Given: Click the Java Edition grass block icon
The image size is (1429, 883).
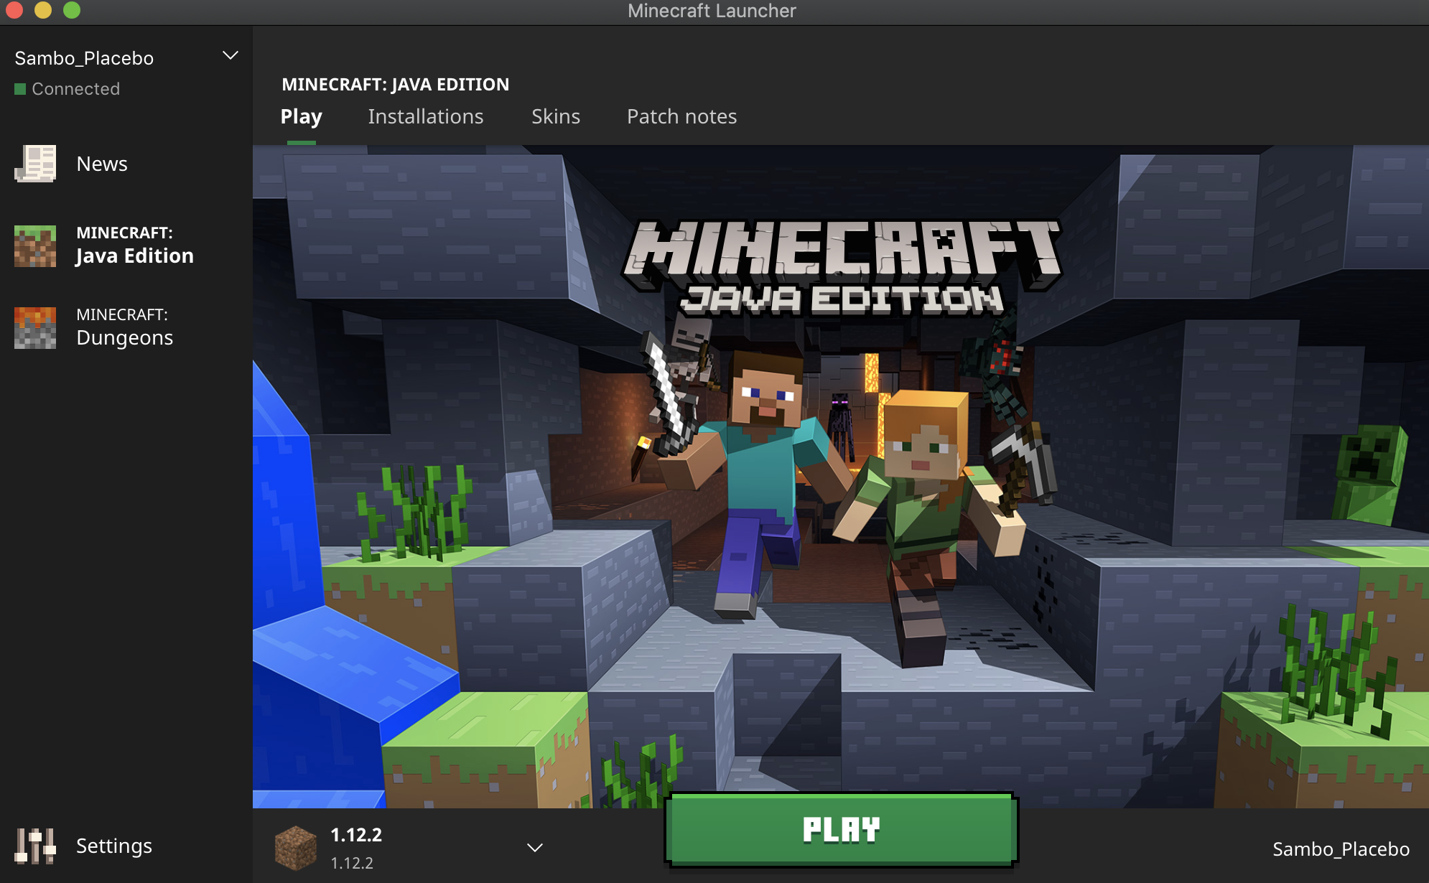Looking at the screenshot, I should coord(35,246).
